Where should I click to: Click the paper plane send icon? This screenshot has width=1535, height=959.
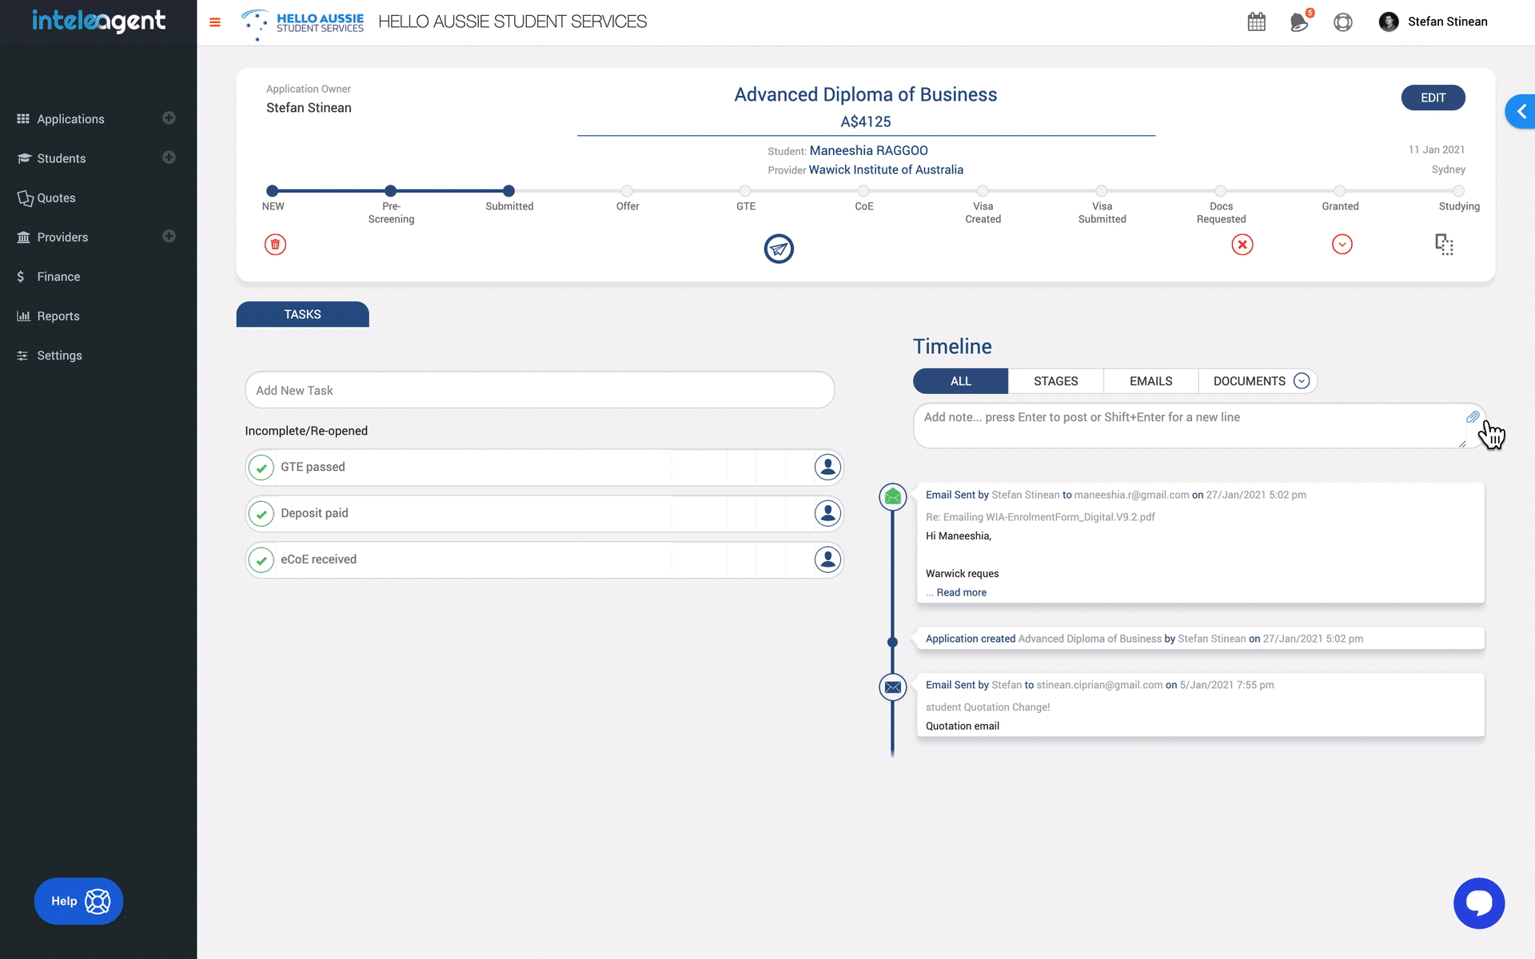(779, 249)
